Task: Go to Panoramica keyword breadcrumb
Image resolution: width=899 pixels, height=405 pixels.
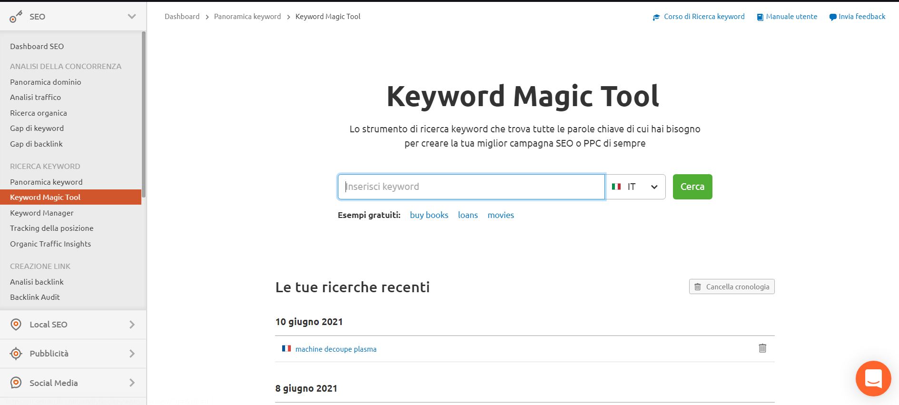Action: [x=247, y=17]
